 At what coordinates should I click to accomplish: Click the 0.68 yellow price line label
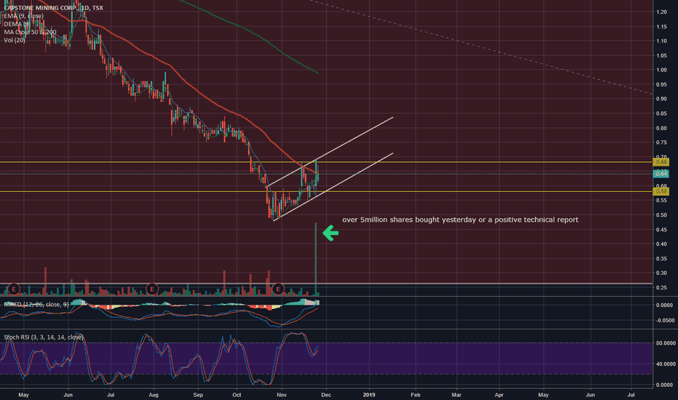[661, 161]
